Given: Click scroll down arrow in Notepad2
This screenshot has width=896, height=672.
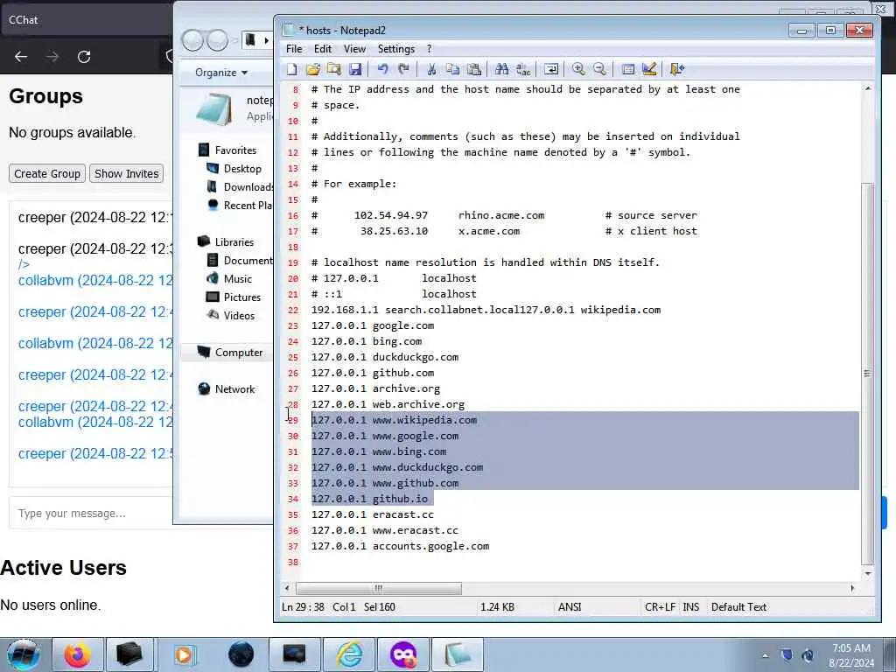Looking at the screenshot, I should 868,573.
